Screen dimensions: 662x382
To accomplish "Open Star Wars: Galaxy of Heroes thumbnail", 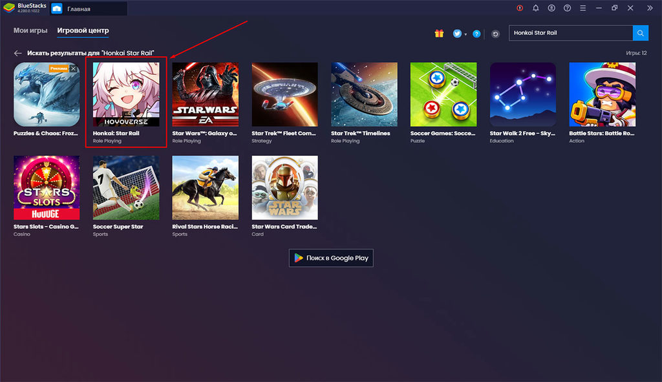I will tap(205, 94).
